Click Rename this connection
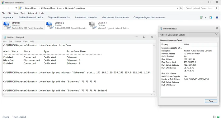This screenshot has height=119, width=221. pos(86,17)
